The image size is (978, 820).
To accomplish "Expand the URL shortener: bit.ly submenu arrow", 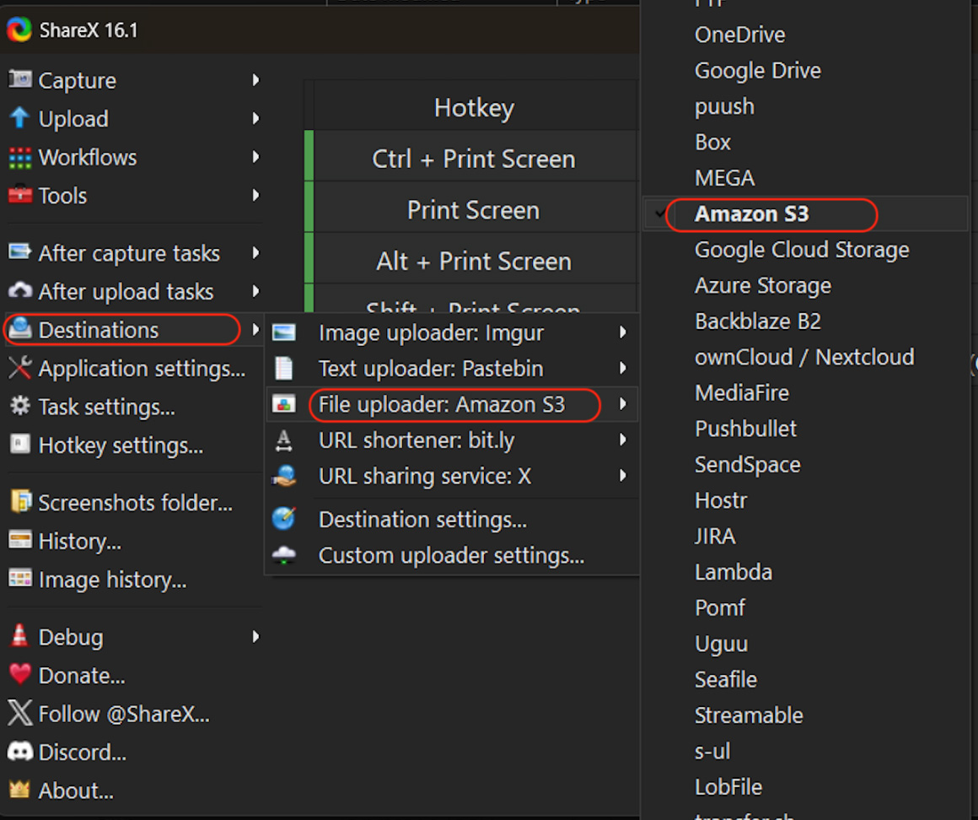I will click(x=622, y=440).
